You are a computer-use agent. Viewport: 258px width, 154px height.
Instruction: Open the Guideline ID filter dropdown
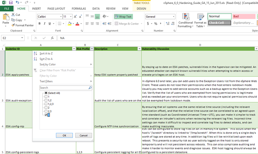pyautogui.click(x=74, y=49)
